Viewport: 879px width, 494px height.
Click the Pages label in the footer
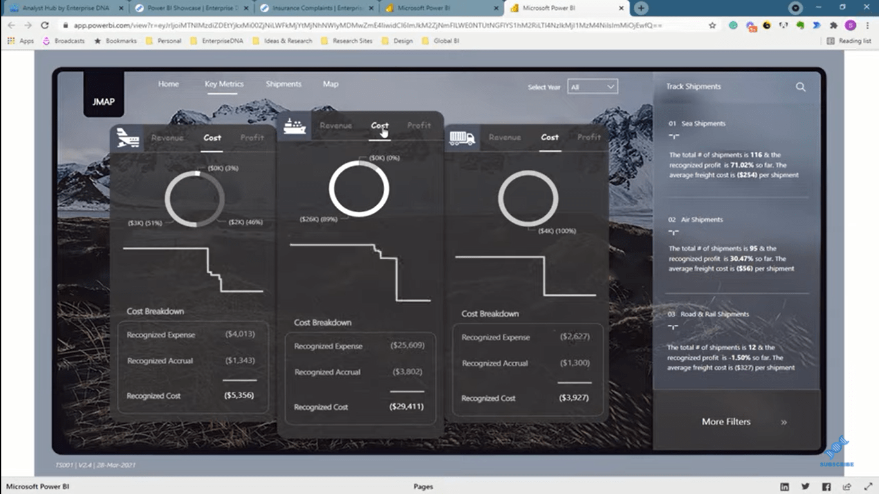(423, 487)
